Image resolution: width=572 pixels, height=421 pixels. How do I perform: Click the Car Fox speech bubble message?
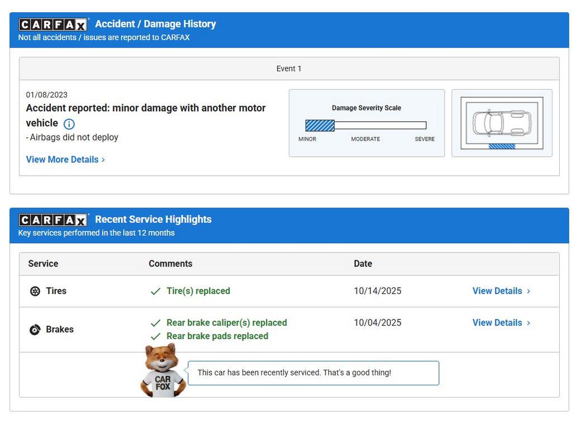(313, 373)
